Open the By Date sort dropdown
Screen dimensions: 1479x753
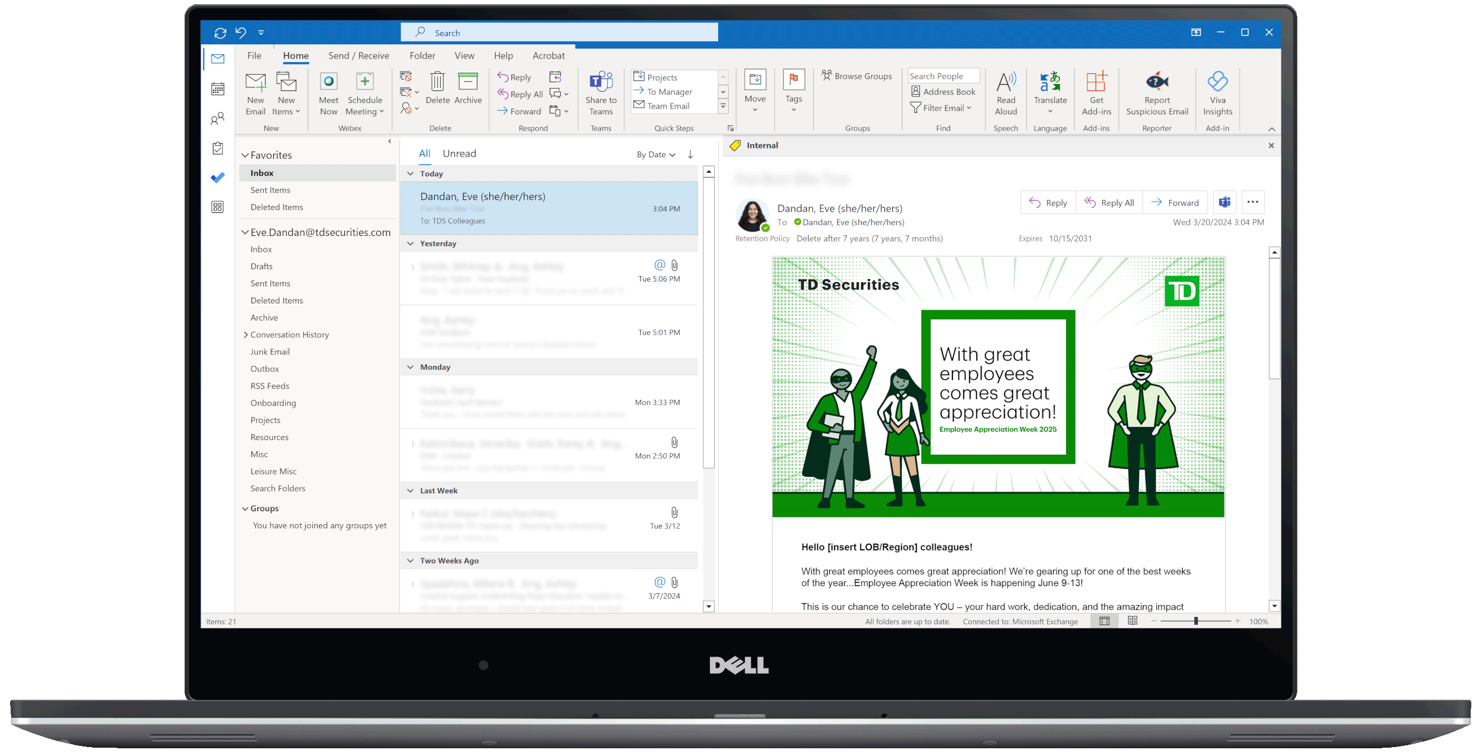655,154
